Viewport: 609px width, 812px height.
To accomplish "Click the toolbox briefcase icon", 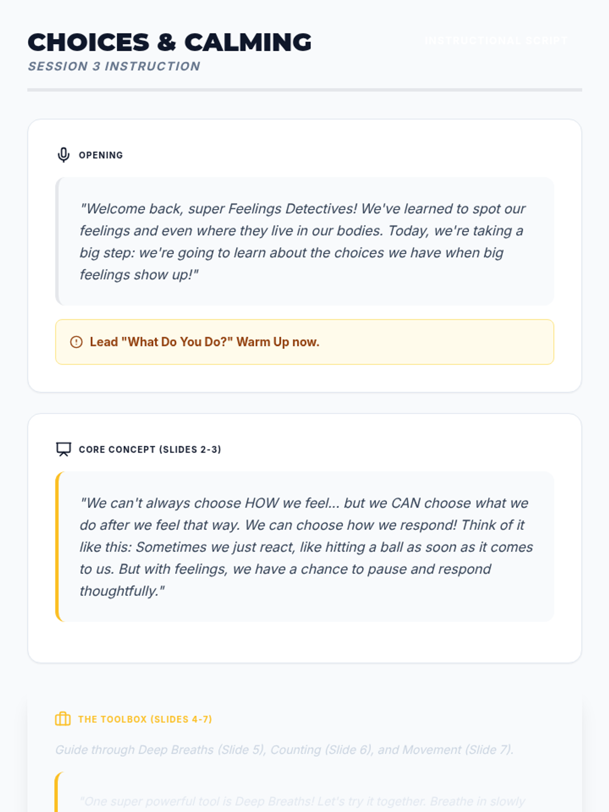I will tap(63, 719).
